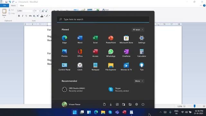206x116 pixels.
Task: Toggle strikethrough formatting in WordPad
Action: click(30, 16)
